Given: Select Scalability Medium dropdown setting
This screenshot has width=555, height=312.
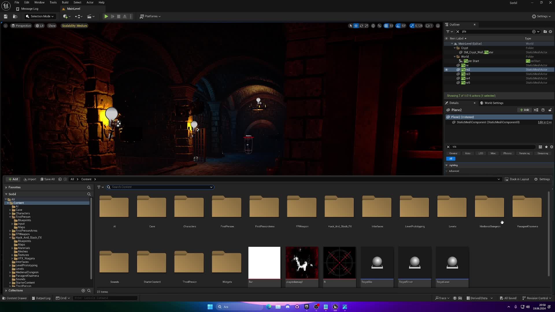Looking at the screenshot, I should 74,25.
